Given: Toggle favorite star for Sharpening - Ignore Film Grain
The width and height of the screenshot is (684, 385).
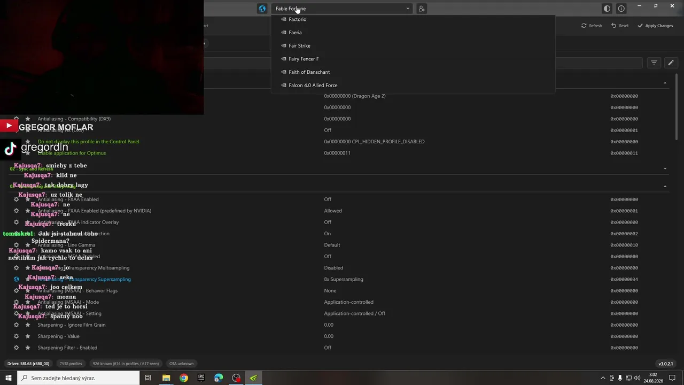Looking at the screenshot, I should (x=28, y=325).
